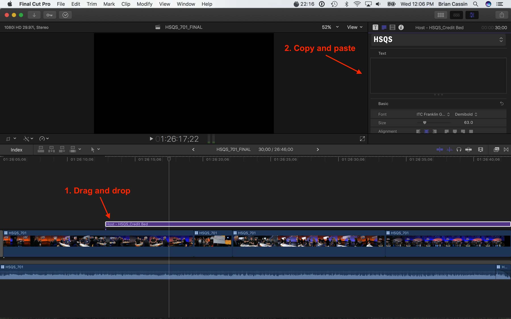The image size is (511, 319).
Task: Open the viewer View options menu
Action: coord(355,27)
